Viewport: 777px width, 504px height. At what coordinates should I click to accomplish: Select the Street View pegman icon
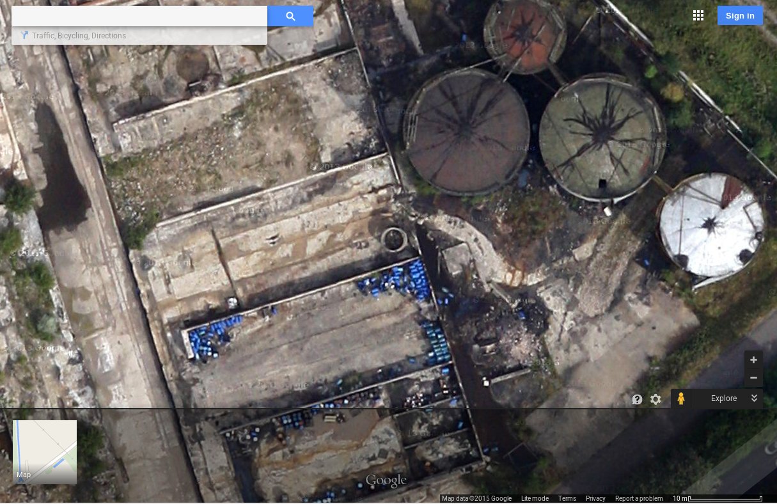681,398
